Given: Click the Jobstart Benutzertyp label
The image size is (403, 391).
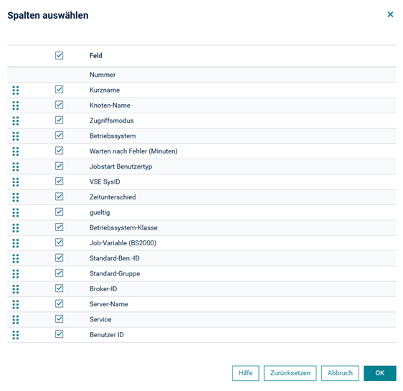Looking at the screenshot, I should pos(120,166).
